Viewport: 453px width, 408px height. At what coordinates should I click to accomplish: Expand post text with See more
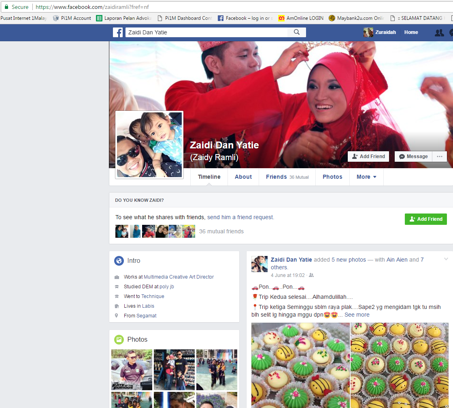pos(357,315)
